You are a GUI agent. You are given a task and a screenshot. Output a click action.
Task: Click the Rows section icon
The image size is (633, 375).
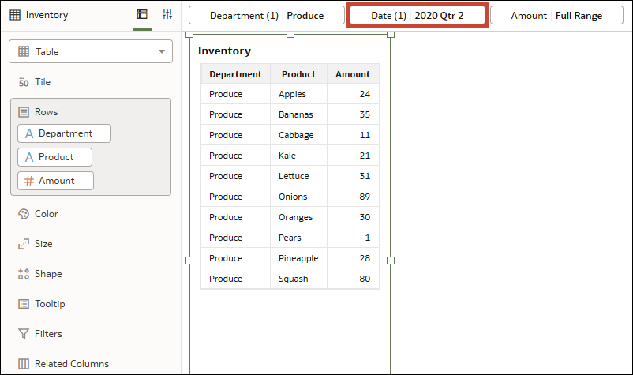coord(24,112)
